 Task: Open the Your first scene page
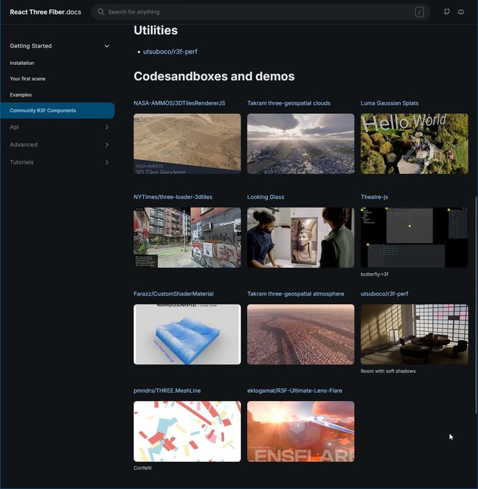[28, 79]
